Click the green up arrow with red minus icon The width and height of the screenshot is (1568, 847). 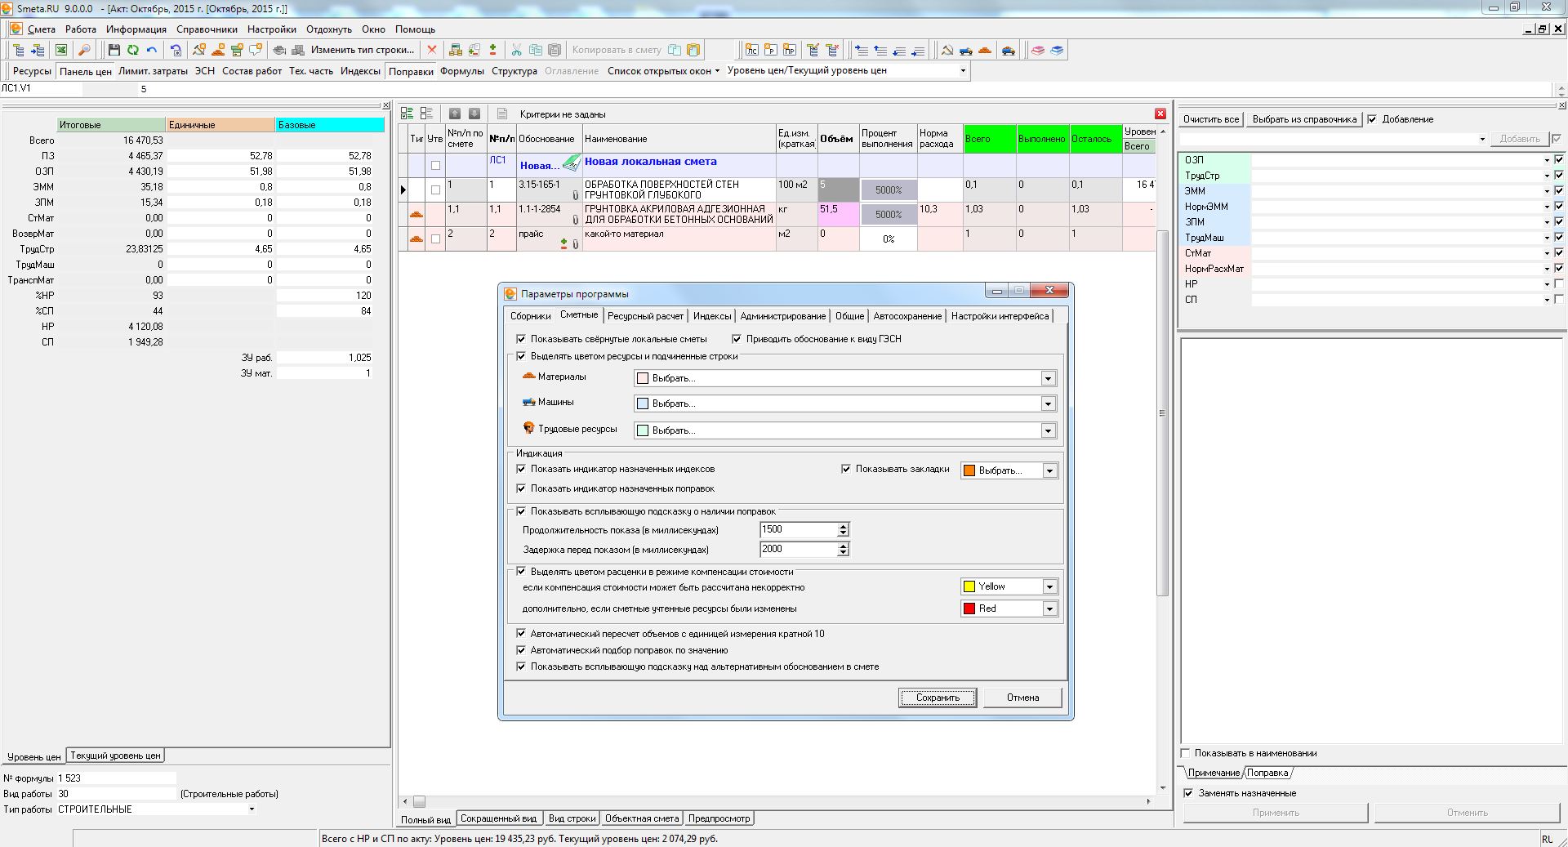pos(492,50)
